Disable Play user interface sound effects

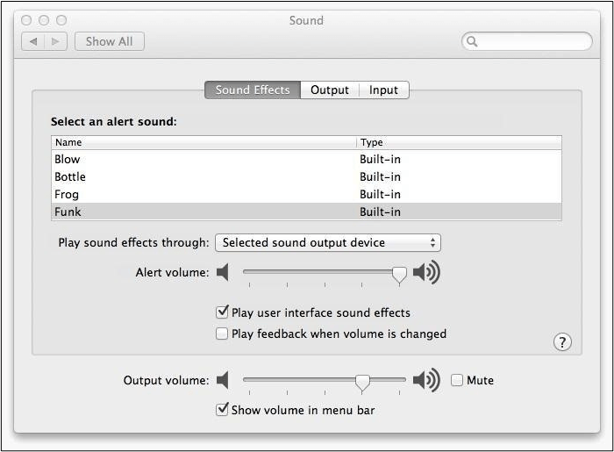click(x=222, y=312)
